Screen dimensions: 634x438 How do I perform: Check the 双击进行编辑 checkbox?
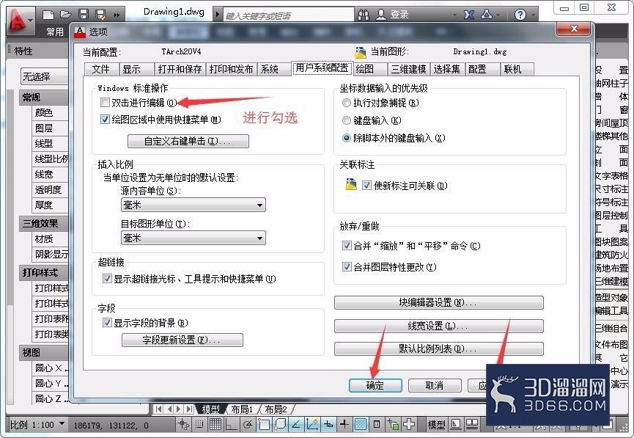tap(105, 103)
